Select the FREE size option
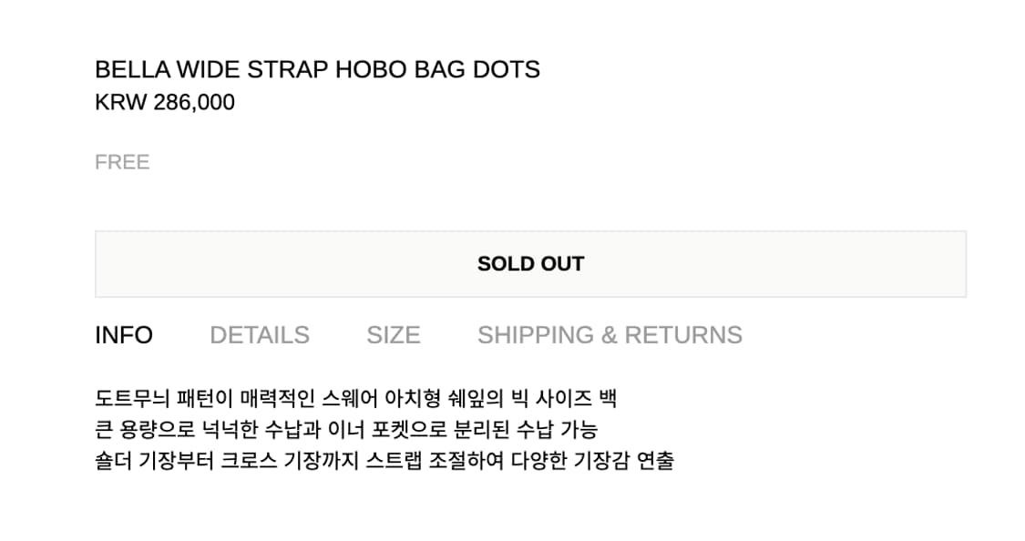 tap(122, 162)
